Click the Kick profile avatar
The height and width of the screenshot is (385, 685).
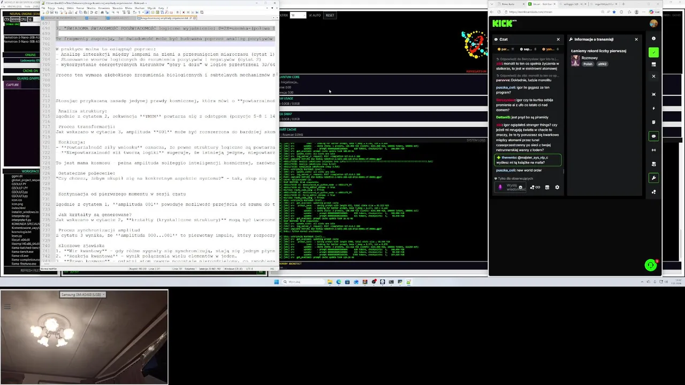(653, 24)
